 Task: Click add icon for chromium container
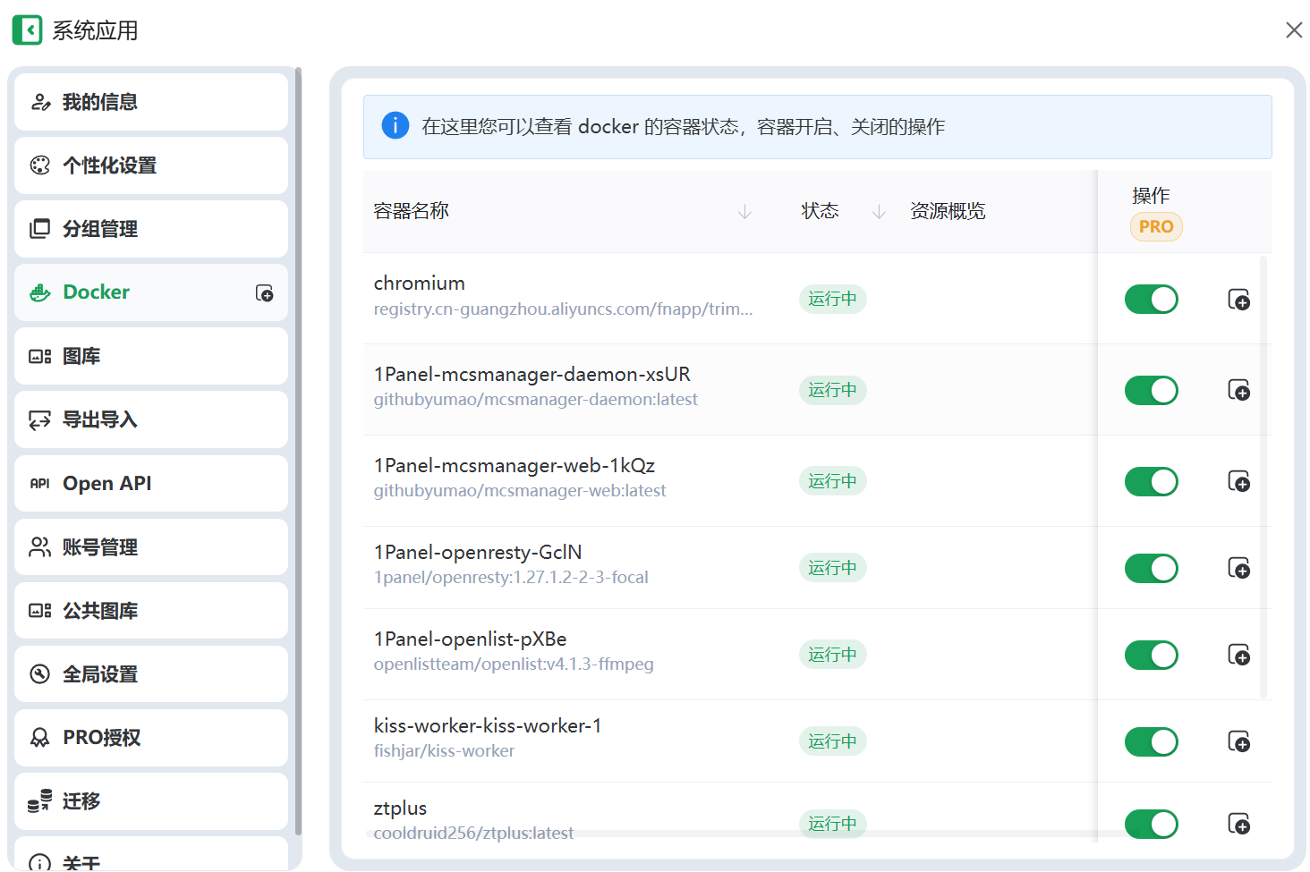[1238, 300]
